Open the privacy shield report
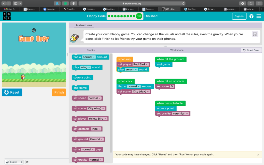Viewport: 264px width, 165px height. point(73,3)
